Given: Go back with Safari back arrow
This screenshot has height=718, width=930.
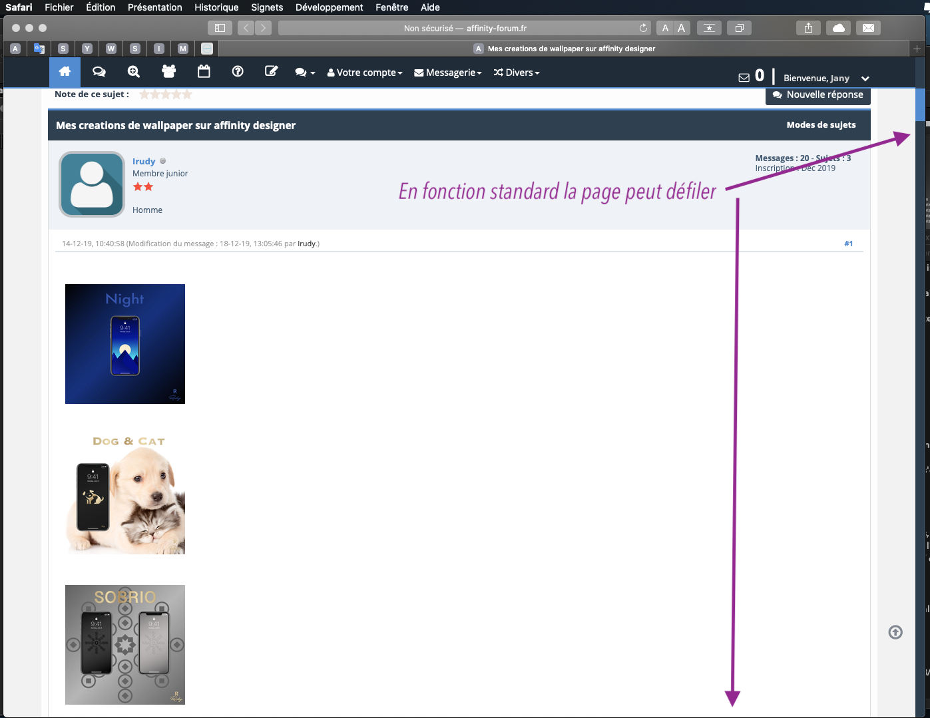Looking at the screenshot, I should [x=246, y=28].
